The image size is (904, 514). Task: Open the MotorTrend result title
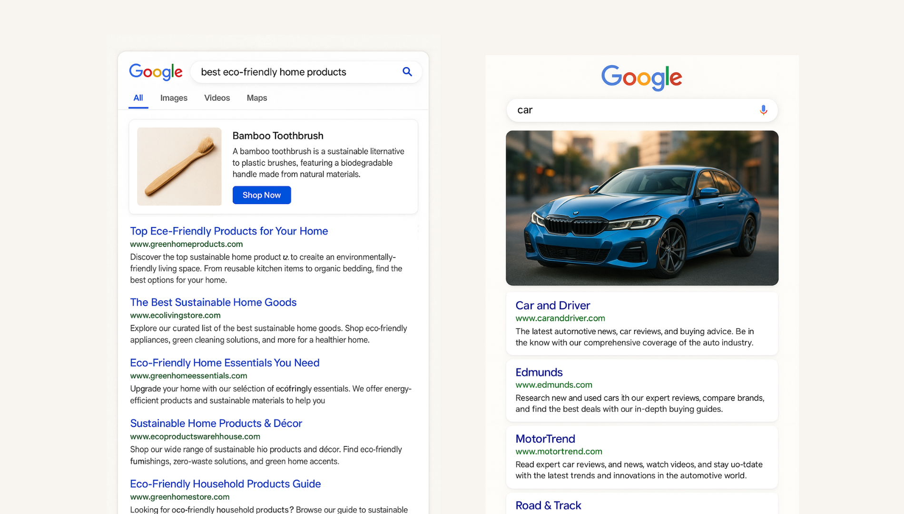(545, 439)
